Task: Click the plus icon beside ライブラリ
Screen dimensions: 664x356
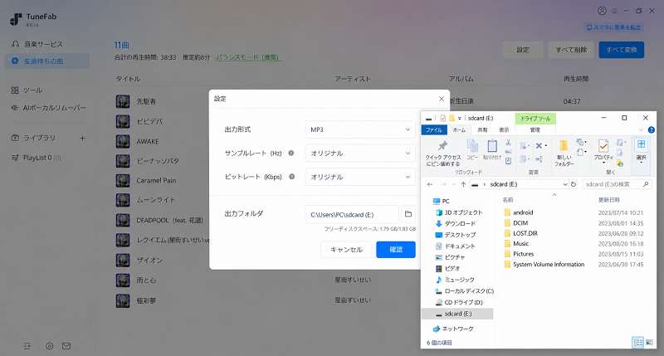Action: [82, 138]
